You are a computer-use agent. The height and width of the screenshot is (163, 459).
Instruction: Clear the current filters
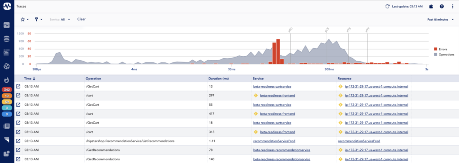click(82, 19)
